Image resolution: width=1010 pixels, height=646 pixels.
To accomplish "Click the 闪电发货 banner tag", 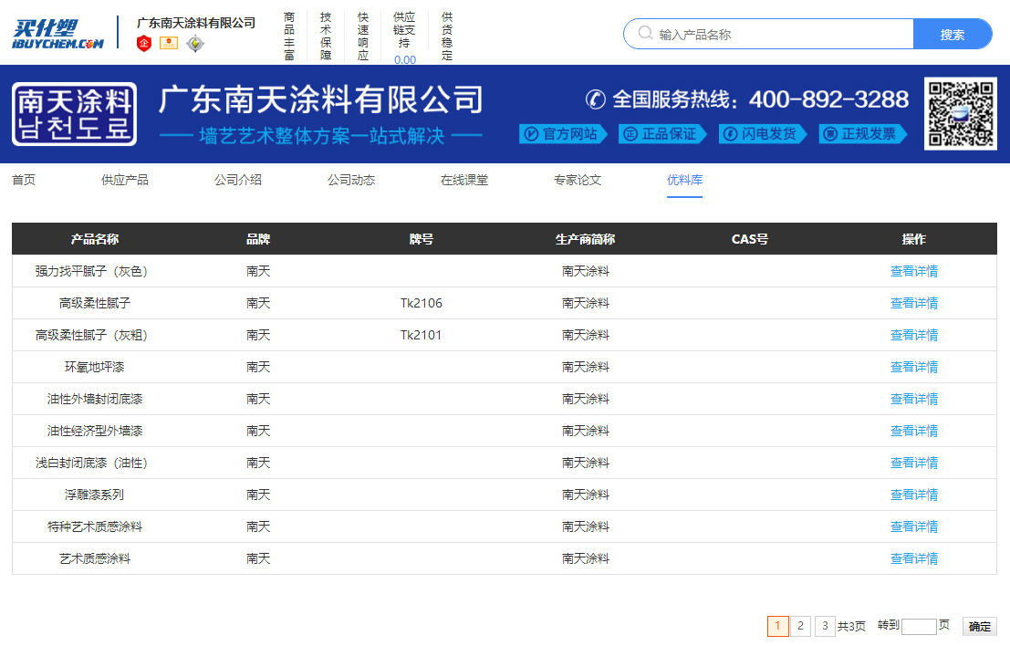I will coord(763,134).
